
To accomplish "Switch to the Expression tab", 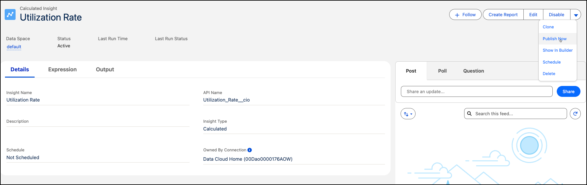I will click(x=62, y=69).
